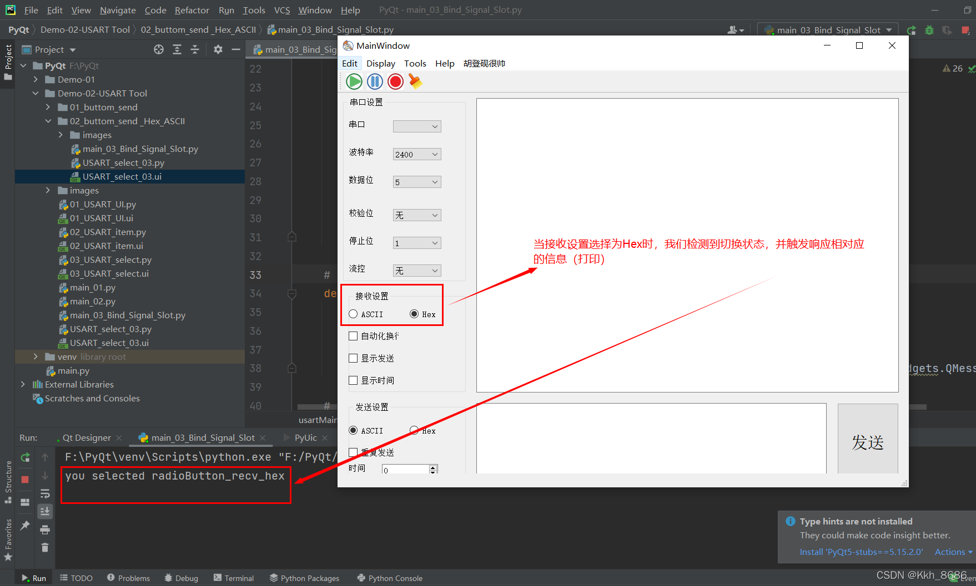The image size is (976, 586).
Task: Open Problems tool window button
Action: (128, 578)
